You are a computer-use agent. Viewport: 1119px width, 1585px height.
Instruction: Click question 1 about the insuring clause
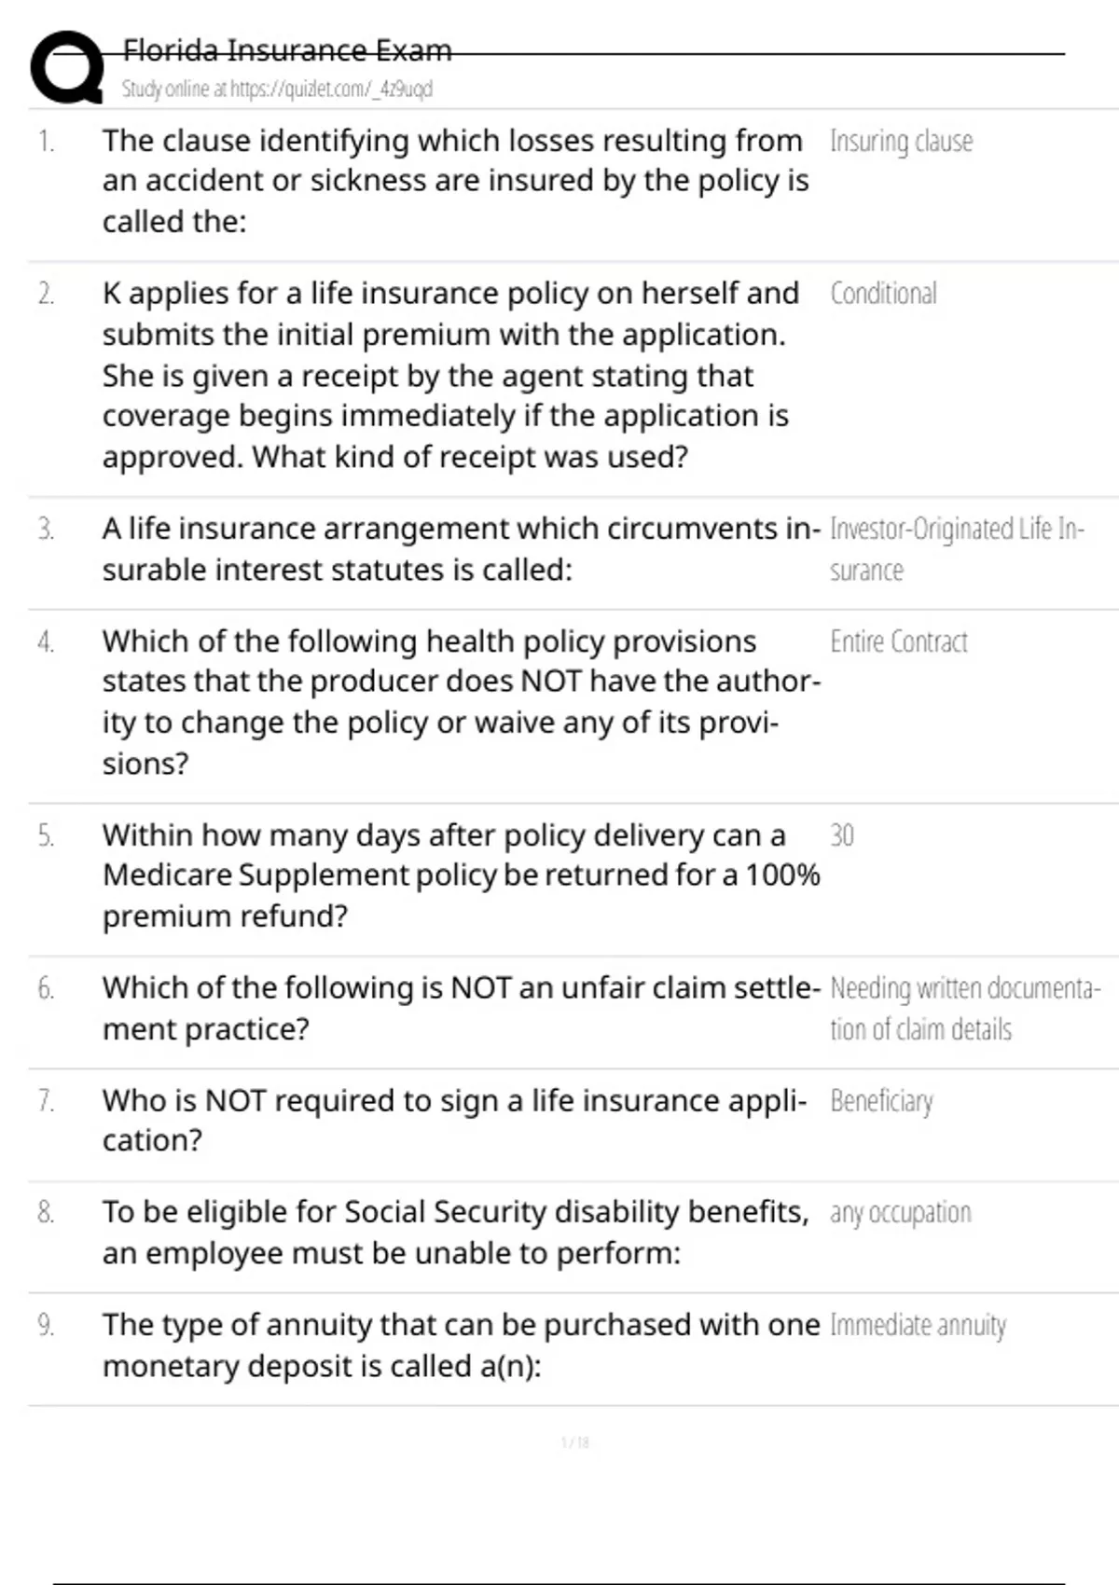tap(454, 181)
